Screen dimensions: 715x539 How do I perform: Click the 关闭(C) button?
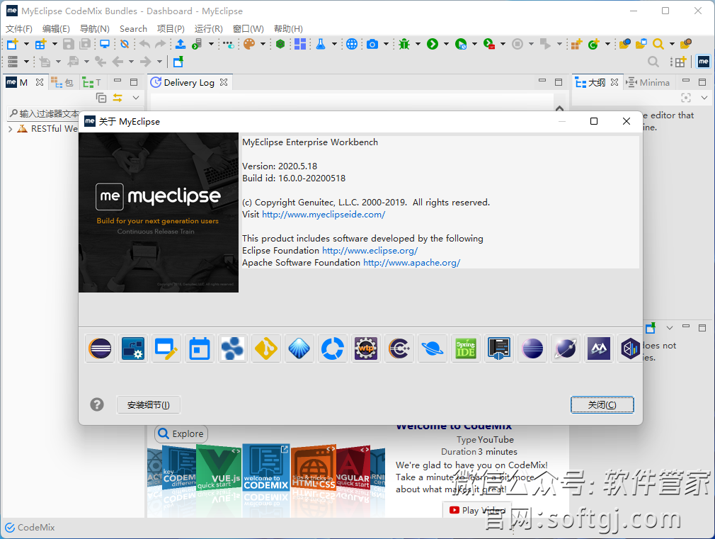(602, 405)
